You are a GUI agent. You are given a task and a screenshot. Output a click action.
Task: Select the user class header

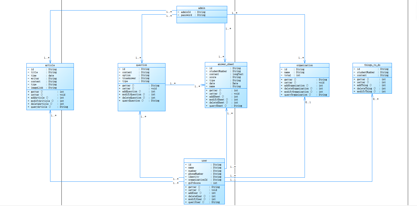[204, 161]
